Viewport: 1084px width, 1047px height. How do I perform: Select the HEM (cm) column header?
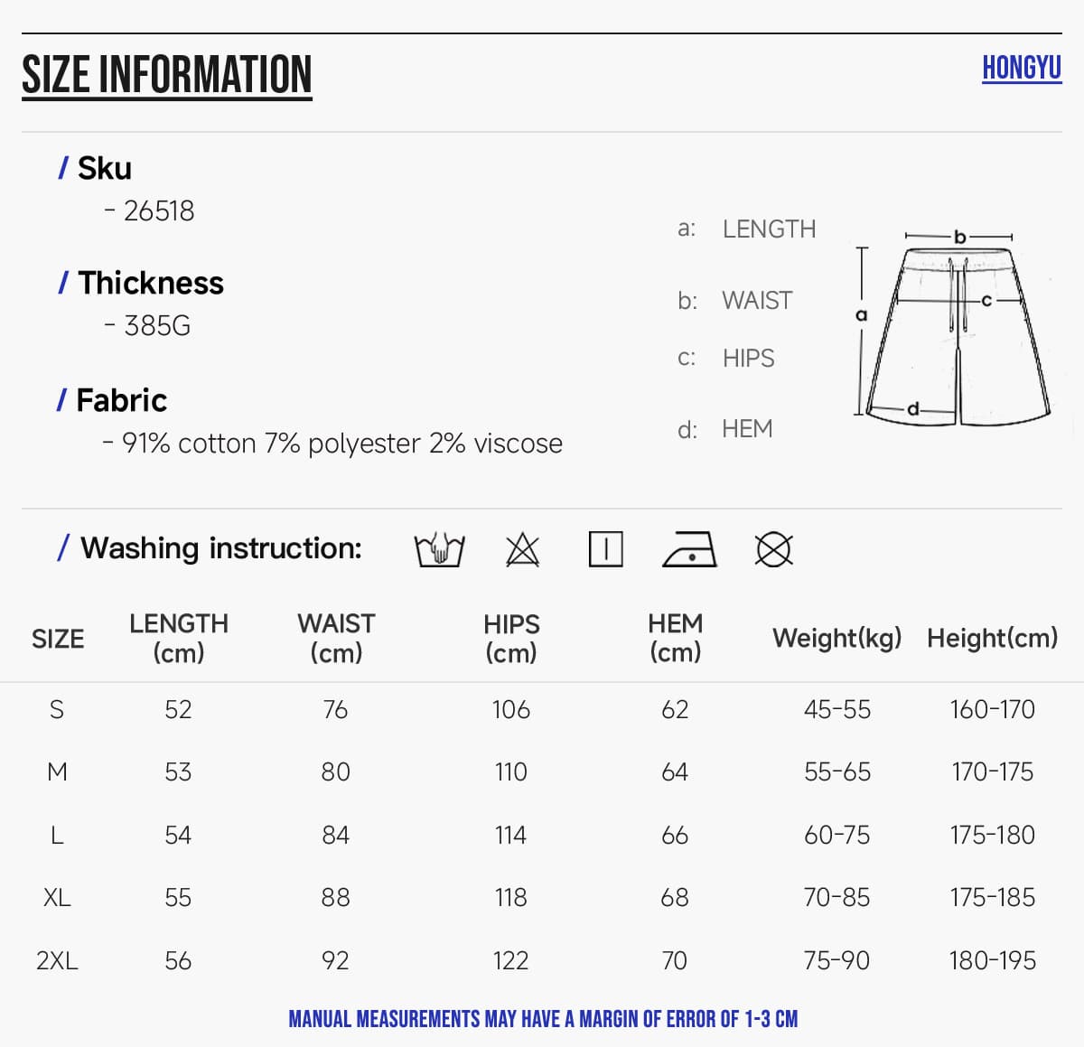(675, 638)
